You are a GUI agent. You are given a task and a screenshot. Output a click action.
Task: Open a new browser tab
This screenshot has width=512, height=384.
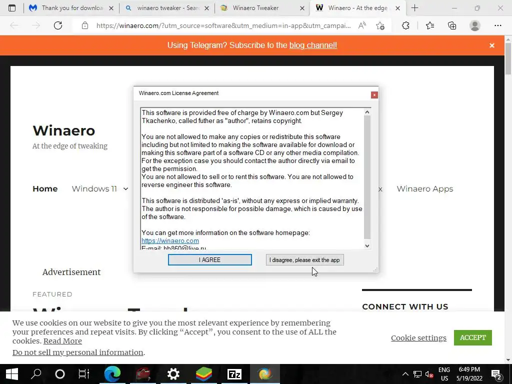pos(414,8)
